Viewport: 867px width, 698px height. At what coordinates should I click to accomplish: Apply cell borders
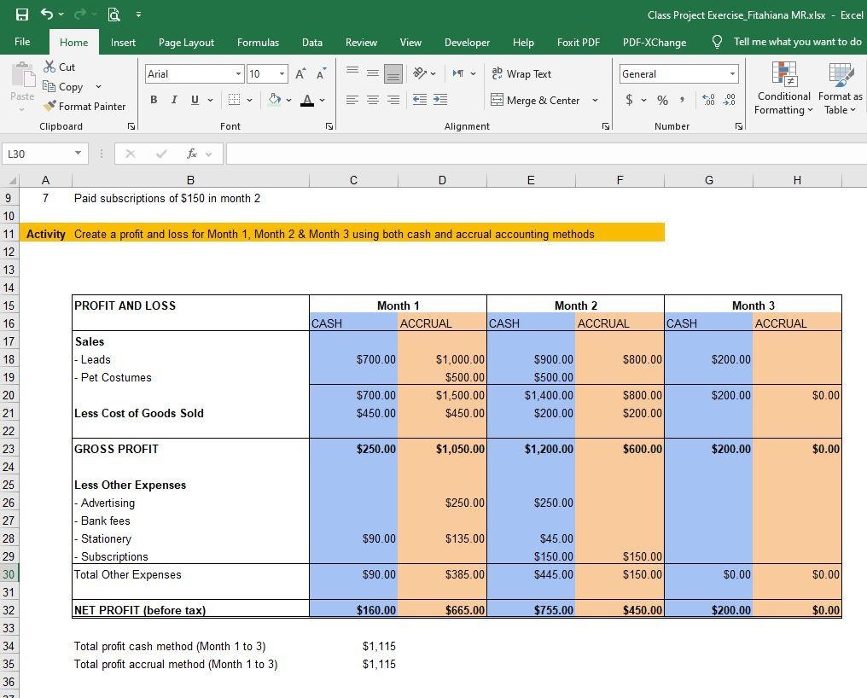click(235, 100)
